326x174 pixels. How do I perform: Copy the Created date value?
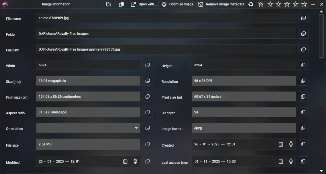point(303,144)
